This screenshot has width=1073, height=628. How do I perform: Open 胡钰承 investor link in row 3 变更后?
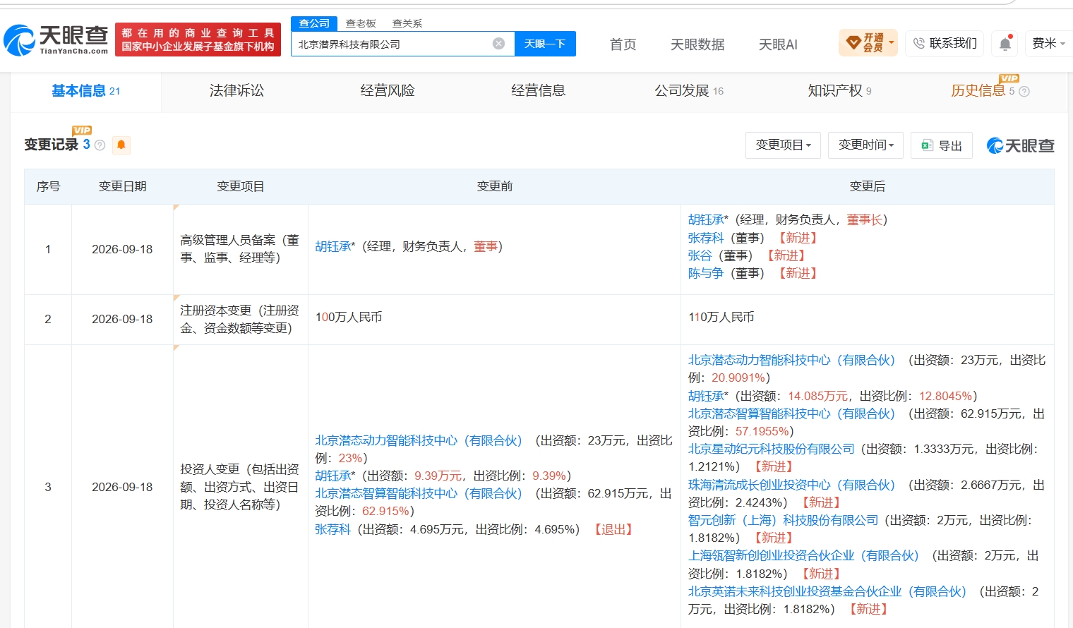coord(706,396)
